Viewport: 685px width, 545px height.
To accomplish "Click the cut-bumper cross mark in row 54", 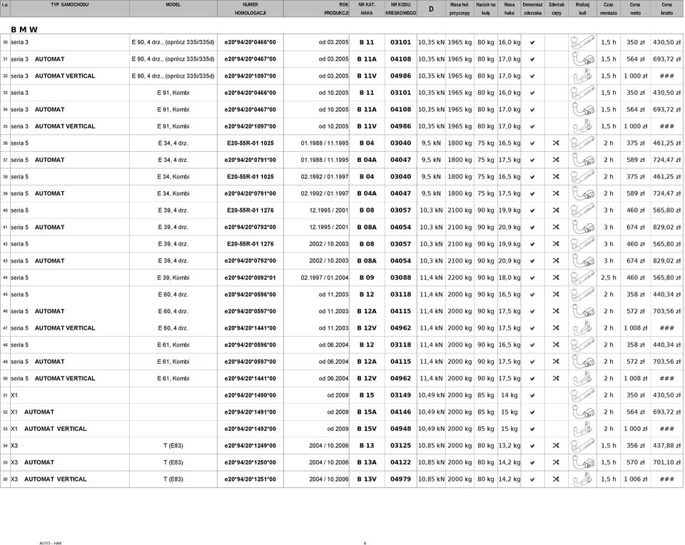I will pyautogui.click(x=556, y=445).
